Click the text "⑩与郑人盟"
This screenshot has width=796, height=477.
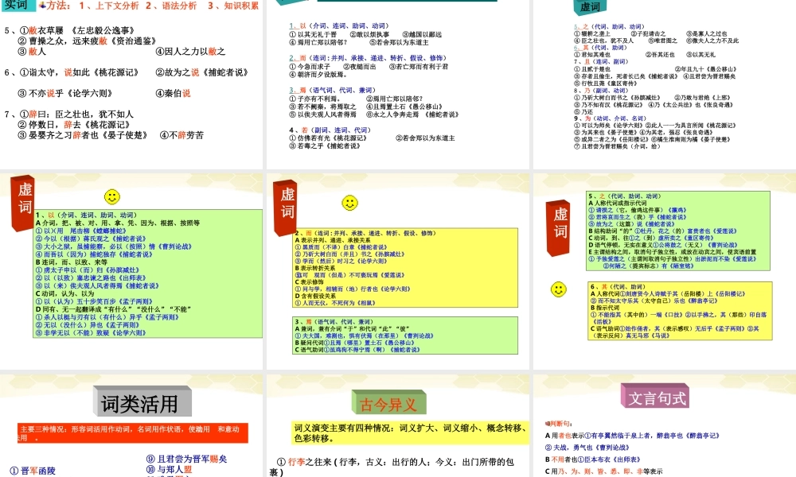(170, 469)
